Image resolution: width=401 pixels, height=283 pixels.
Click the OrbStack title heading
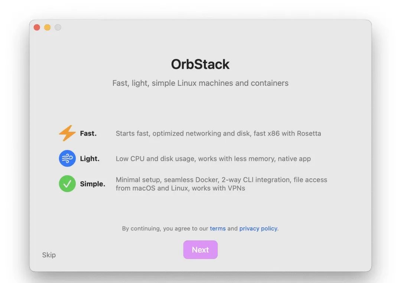(200, 64)
